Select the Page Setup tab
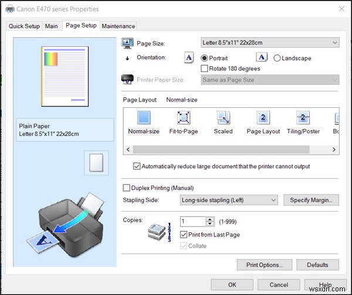The width and height of the screenshot is (352, 295). point(81,25)
